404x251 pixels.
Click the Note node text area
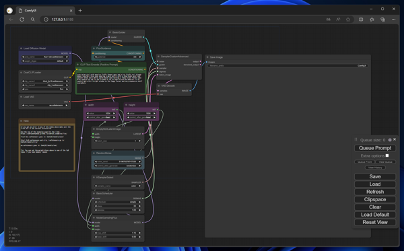coord(46,147)
